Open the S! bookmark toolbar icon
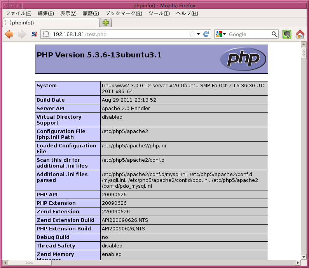309x268 pixels. click(34, 34)
